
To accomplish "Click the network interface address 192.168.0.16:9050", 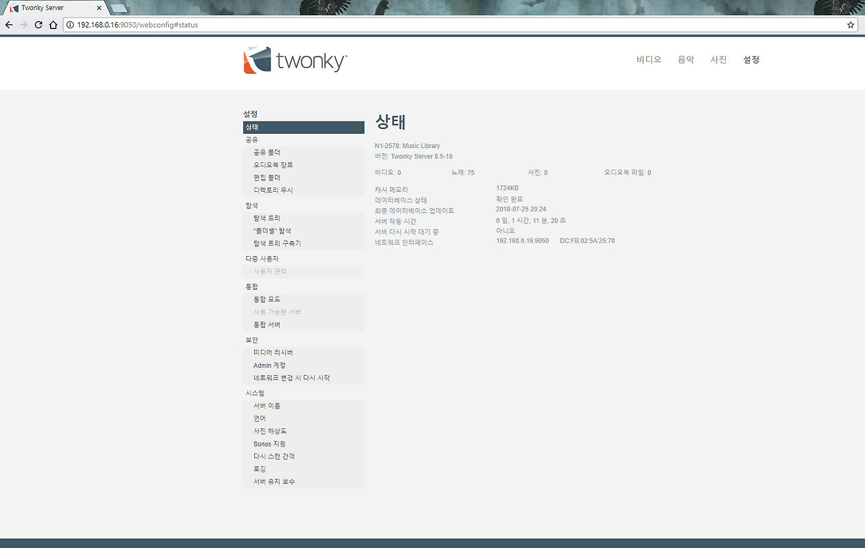I will pos(522,241).
